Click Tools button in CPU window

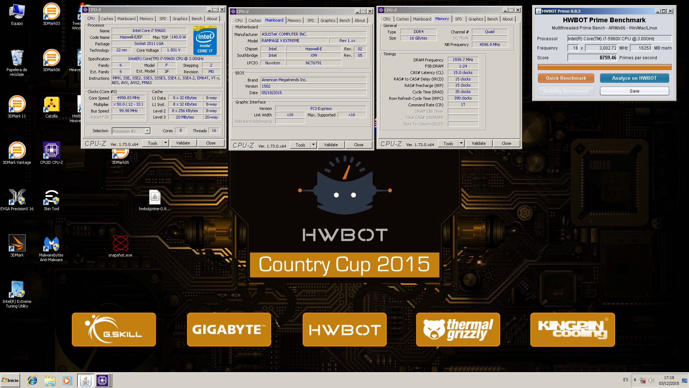coord(153,143)
